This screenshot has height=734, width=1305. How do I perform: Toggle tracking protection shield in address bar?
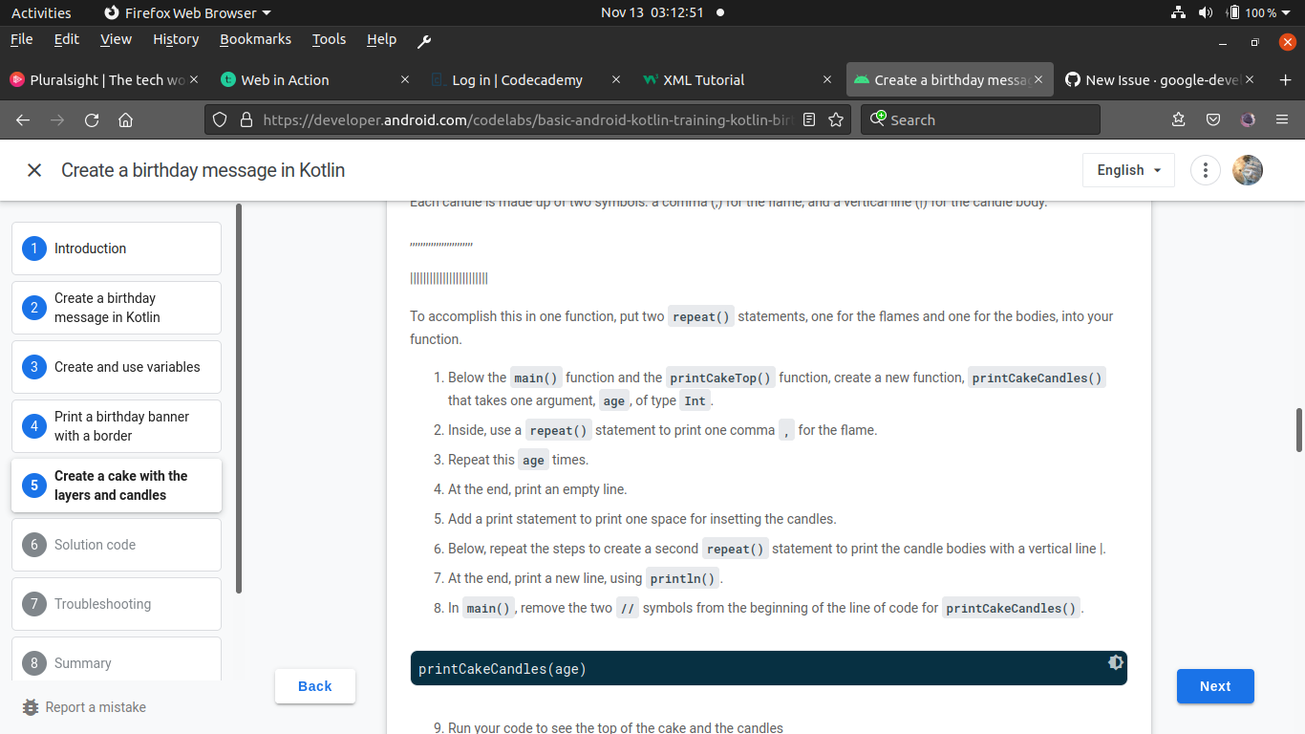220,119
